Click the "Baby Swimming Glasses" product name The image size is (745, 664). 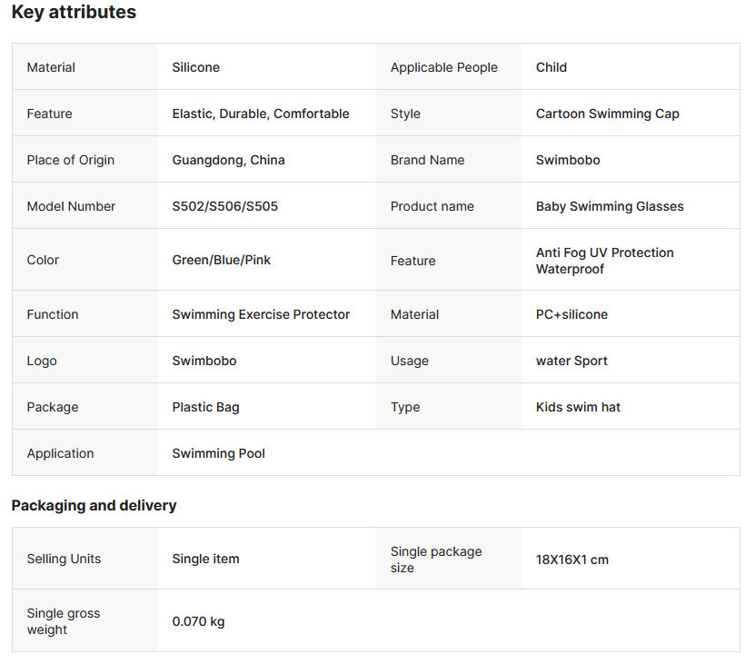(x=609, y=206)
